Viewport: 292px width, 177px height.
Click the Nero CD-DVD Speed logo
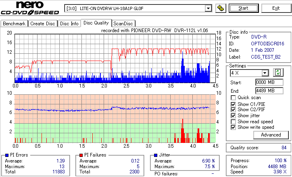coord(30,8)
